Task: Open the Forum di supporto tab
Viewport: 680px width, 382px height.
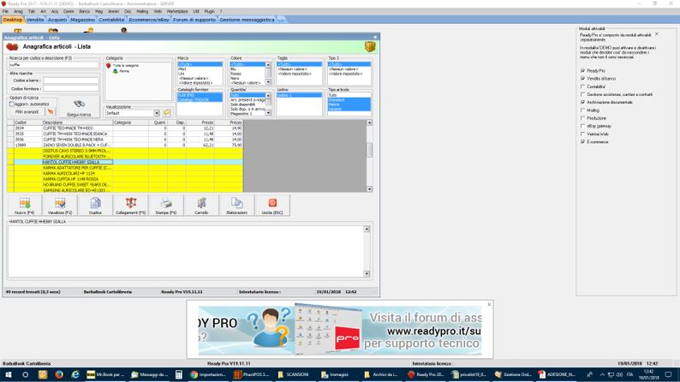Action: pyautogui.click(x=194, y=20)
